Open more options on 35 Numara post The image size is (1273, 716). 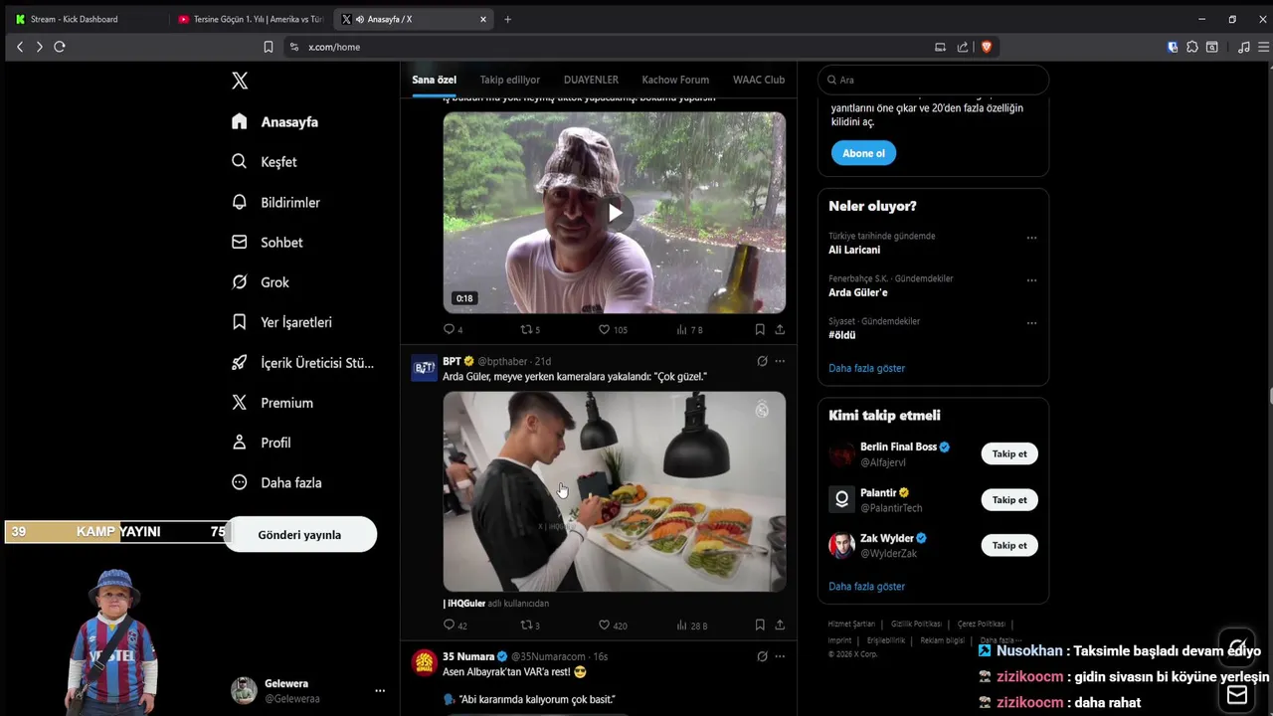[x=780, y=656]
